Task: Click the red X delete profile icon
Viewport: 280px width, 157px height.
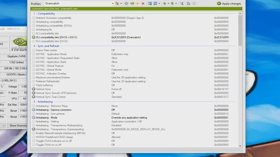Action: (x=143, y=3)
